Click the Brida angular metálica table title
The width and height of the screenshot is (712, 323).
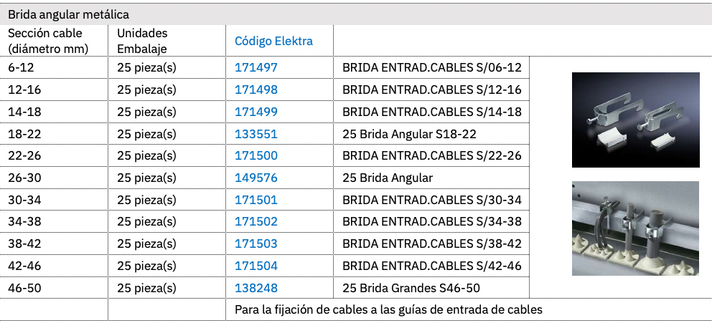click(x=69, y=14)
